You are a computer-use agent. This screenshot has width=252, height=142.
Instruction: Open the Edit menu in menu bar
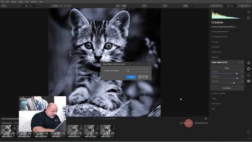[7, 2]
